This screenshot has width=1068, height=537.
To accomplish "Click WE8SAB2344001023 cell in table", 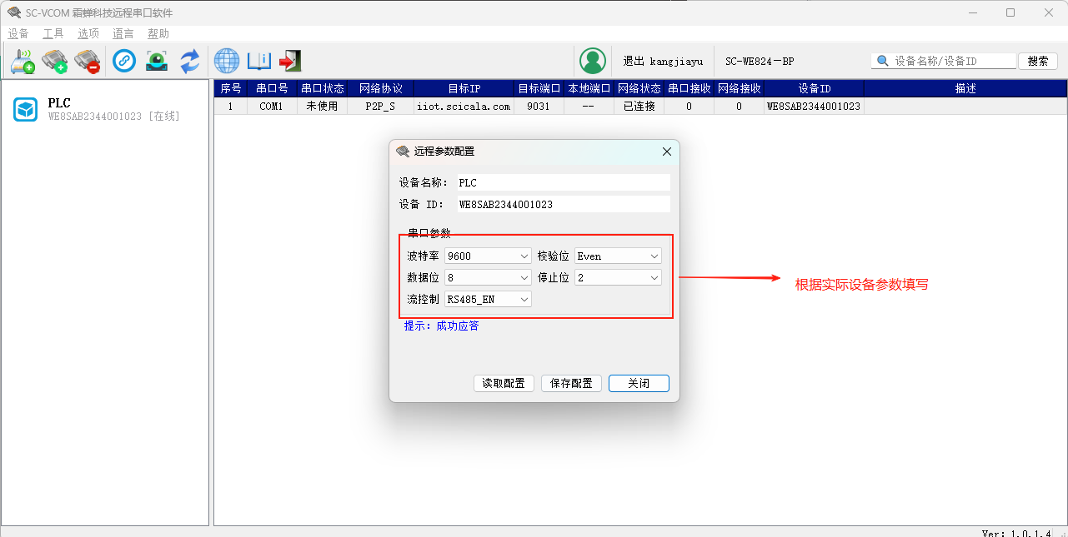I will click(x=814, y=107).
